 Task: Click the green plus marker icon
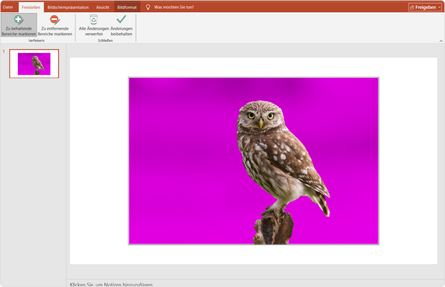18,20
